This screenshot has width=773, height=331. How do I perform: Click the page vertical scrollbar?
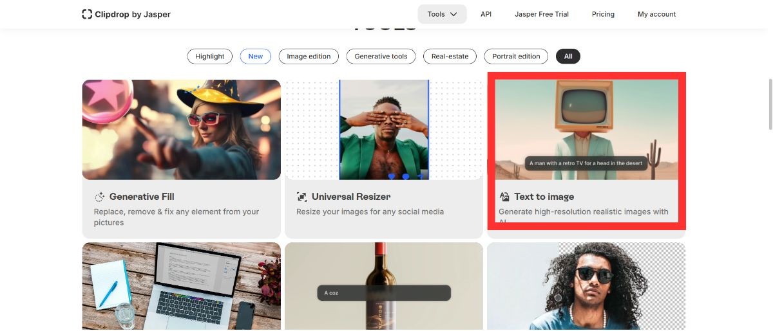pos(769,105)
